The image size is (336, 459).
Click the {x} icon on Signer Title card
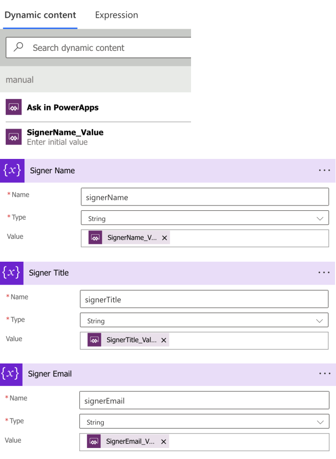pos(12,273)
